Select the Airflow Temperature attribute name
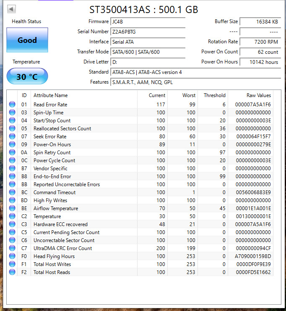The image size is (286, 311). click(x=56, y=208)
